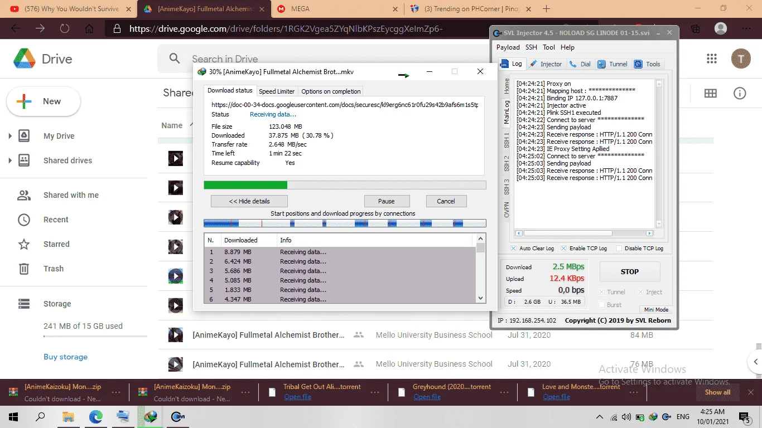The width and height of the screenshot is (762, 428).
Task: Show hidden system tray icons
Action: point(600,417)
